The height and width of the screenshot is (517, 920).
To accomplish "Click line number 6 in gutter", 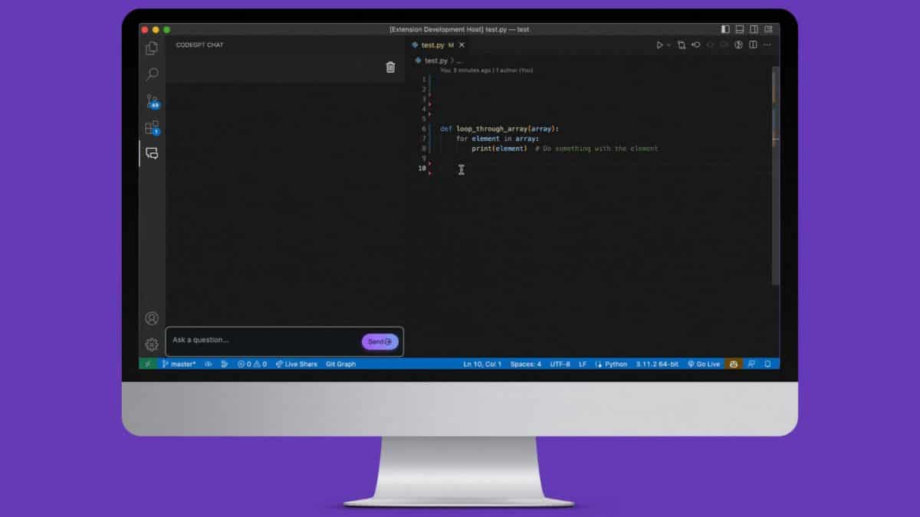I will click(x=424, y=129).
